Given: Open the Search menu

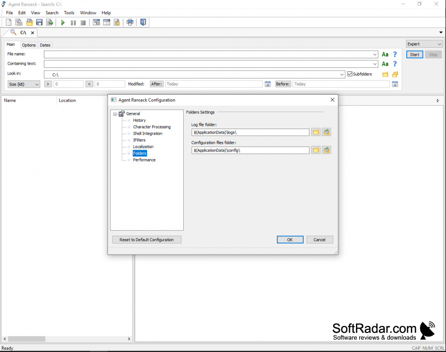Looking at the screenshot, I should tap(52, 13).
